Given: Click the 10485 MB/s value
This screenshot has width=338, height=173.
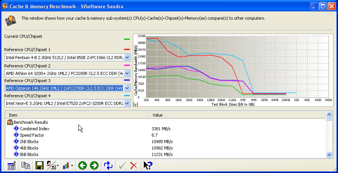Looking at the screenshot, I should click(162, 142).
